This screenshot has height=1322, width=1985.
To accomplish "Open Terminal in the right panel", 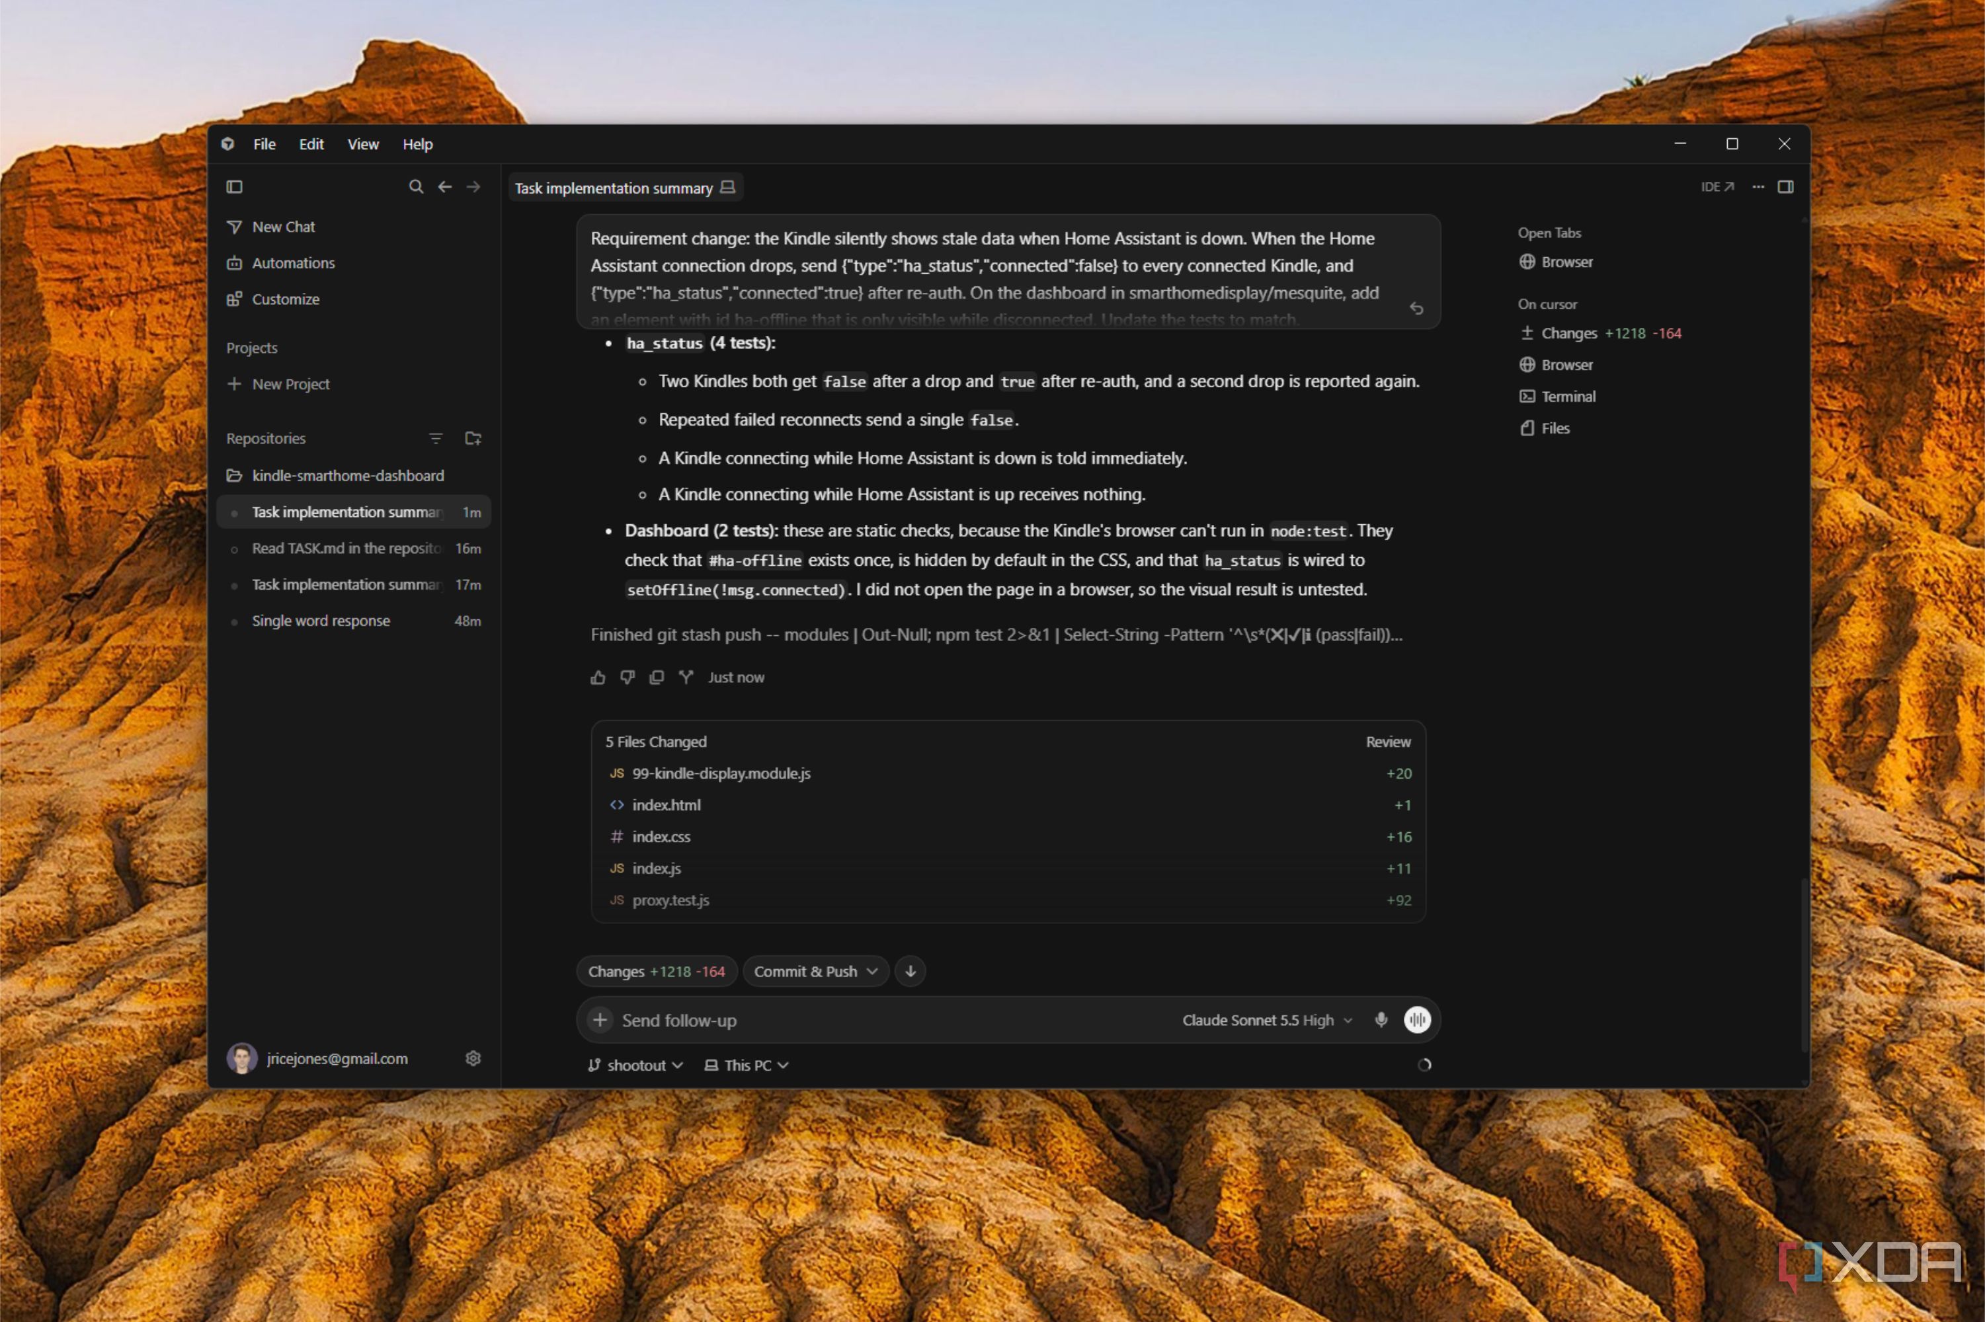I will (1557, 396).
